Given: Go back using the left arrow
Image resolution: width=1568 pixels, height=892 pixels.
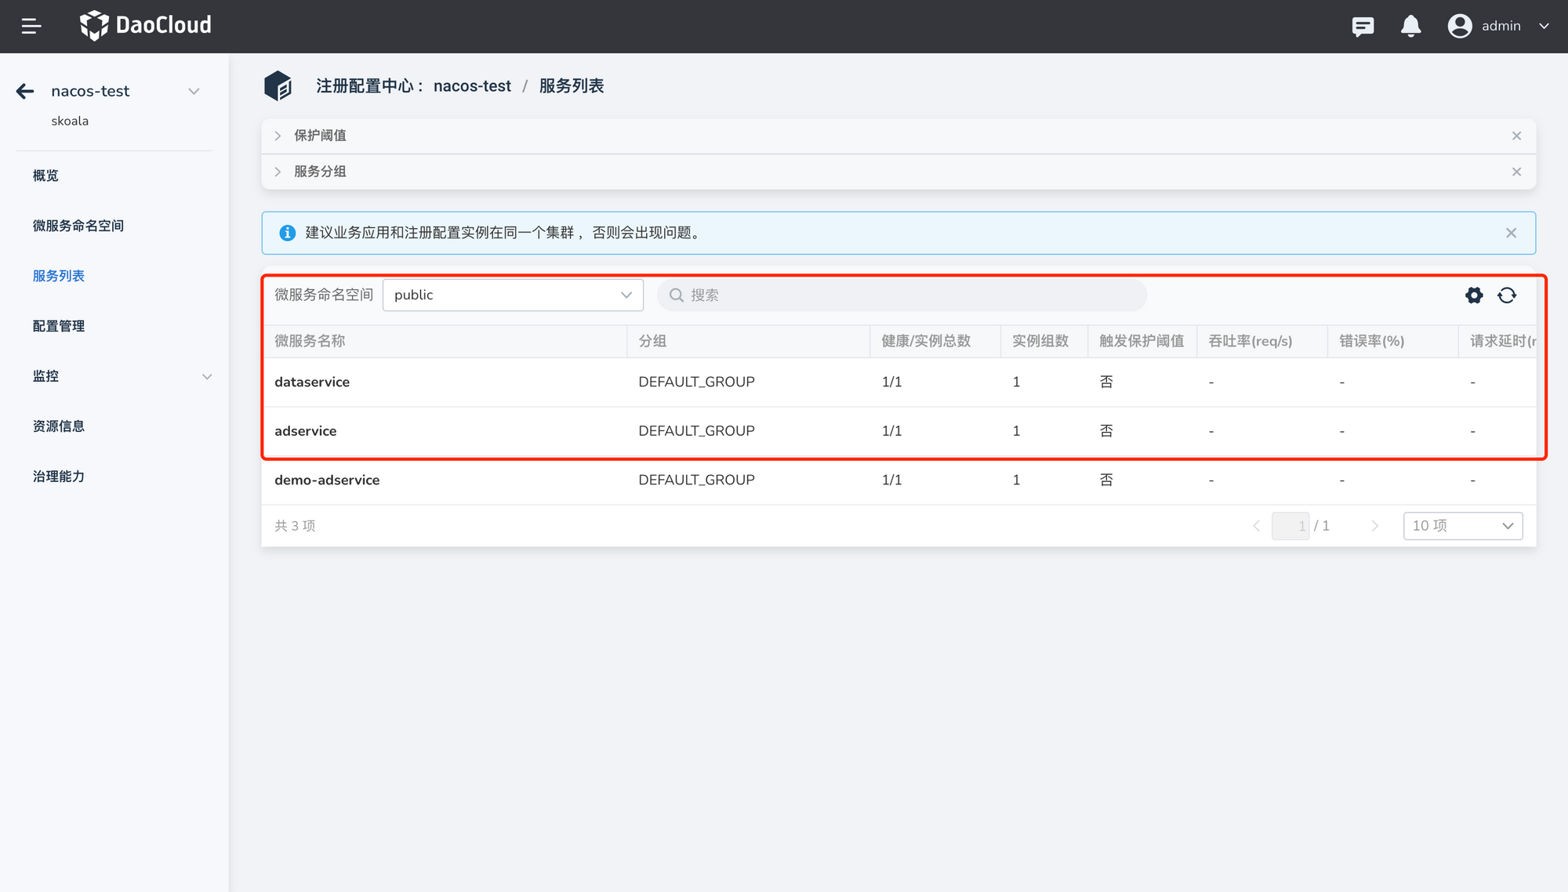Looking at the screenshot, I should pos(25,92).
